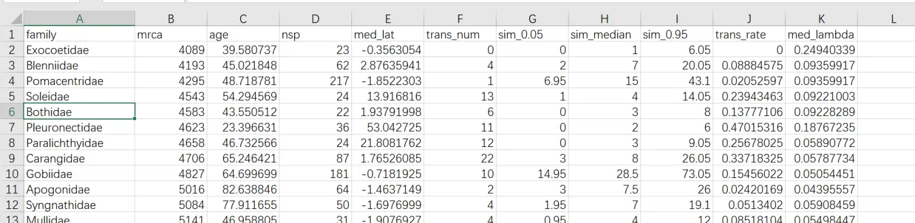The height and width of the screenshot is (223, 915).
Task: Click med_lambda value 0.04395557
Action: point(821,190)
